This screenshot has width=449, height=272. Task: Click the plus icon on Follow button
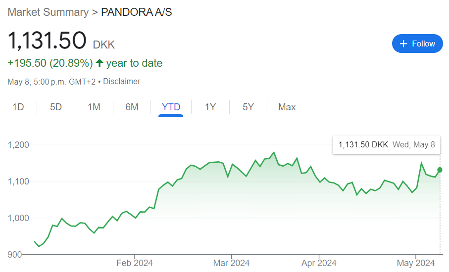point(403,44)
